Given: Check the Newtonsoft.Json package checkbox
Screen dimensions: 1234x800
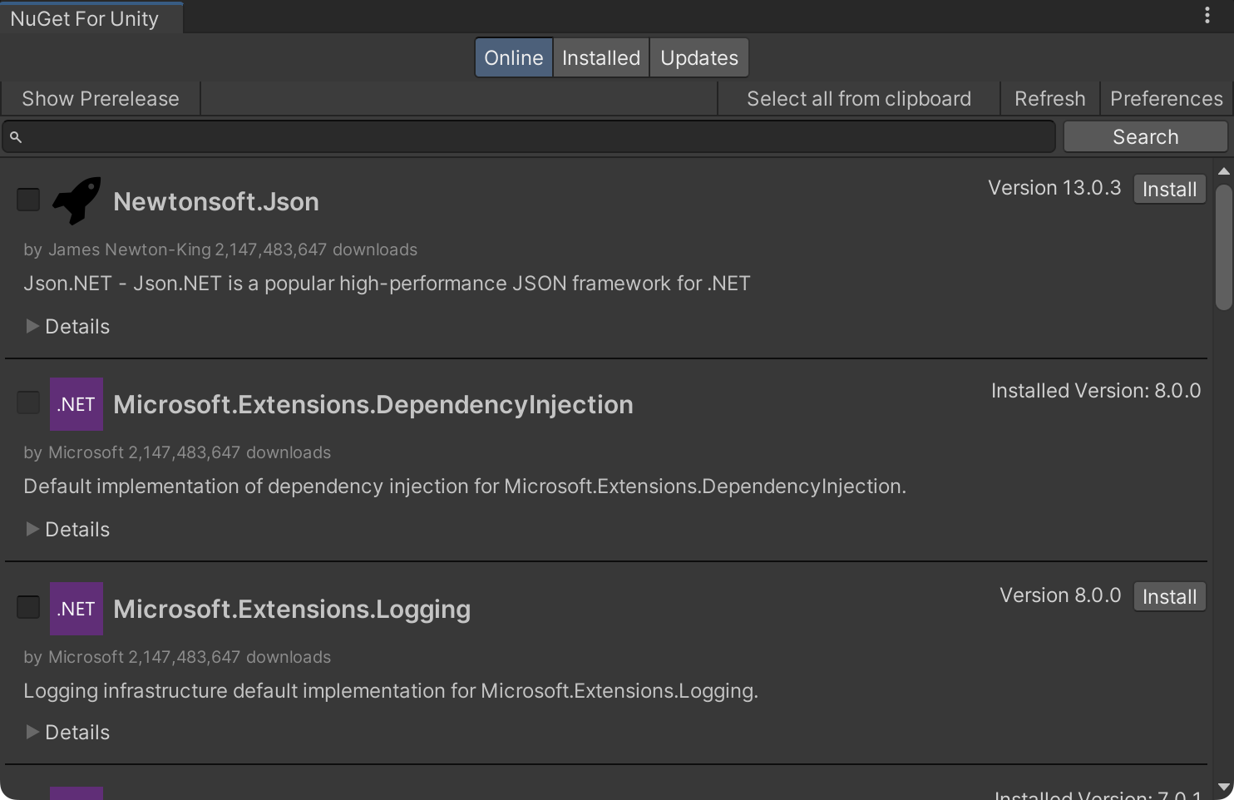Looking at the screenshot, I should pyautogui.click(x=27, y=200).
